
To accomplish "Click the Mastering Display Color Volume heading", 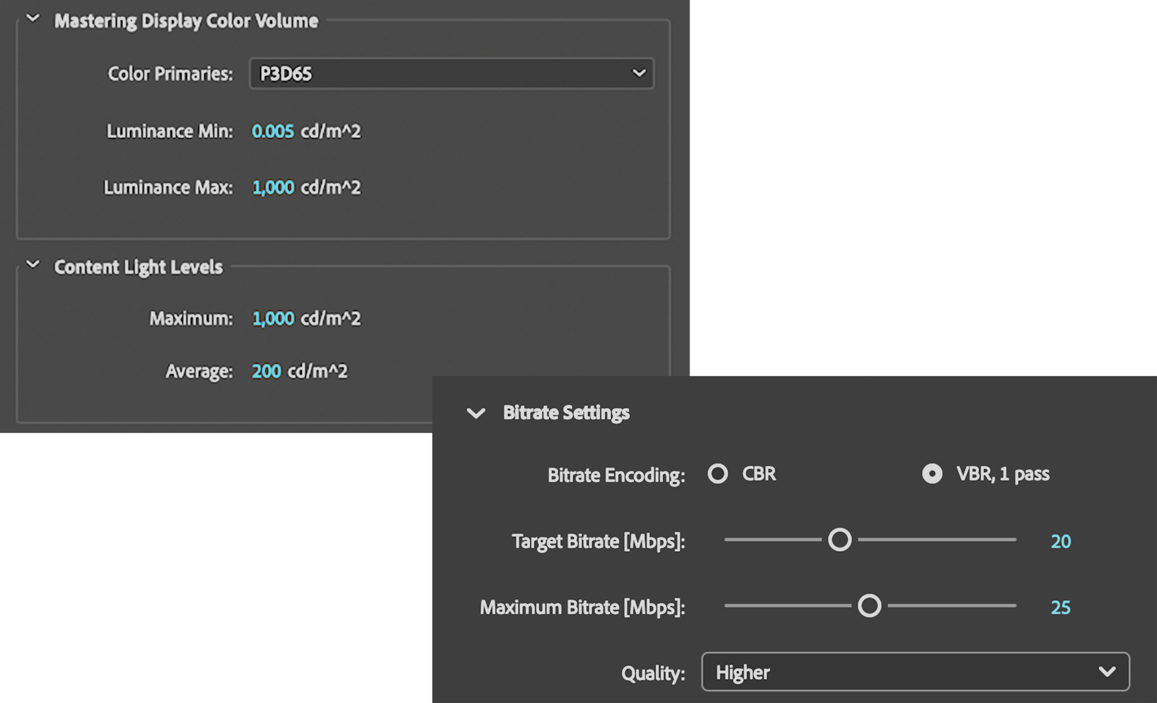I will [x=186, y=21].
